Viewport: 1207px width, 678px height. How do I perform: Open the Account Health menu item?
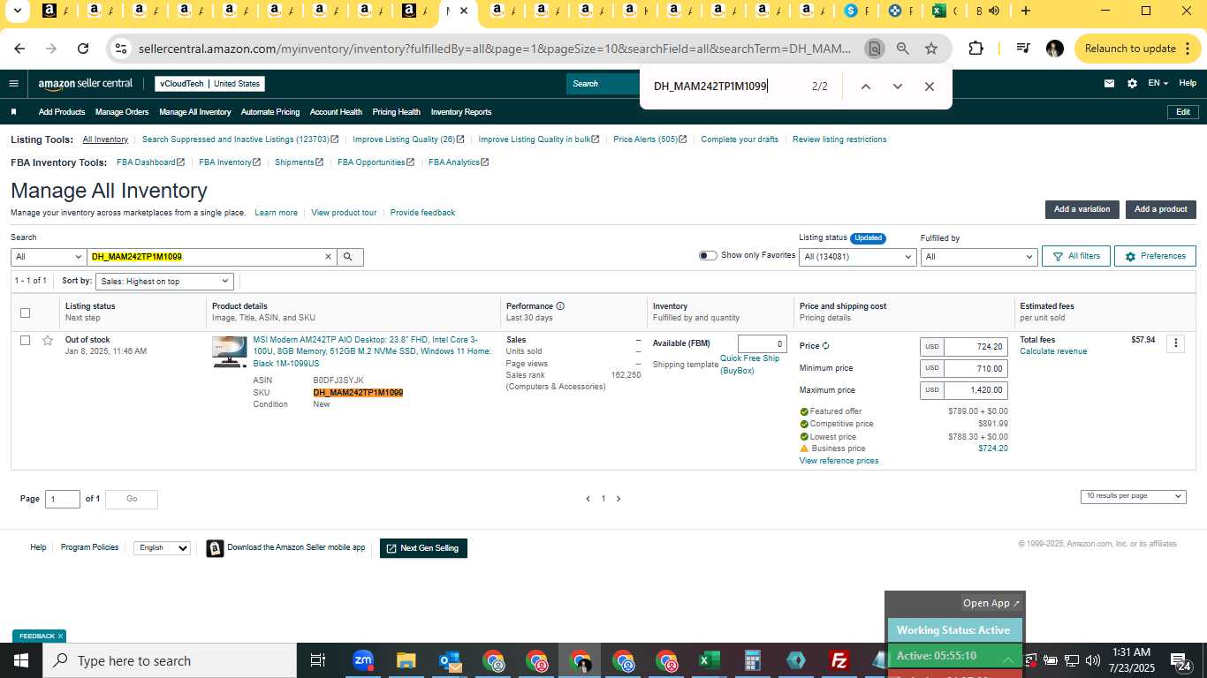336,112
